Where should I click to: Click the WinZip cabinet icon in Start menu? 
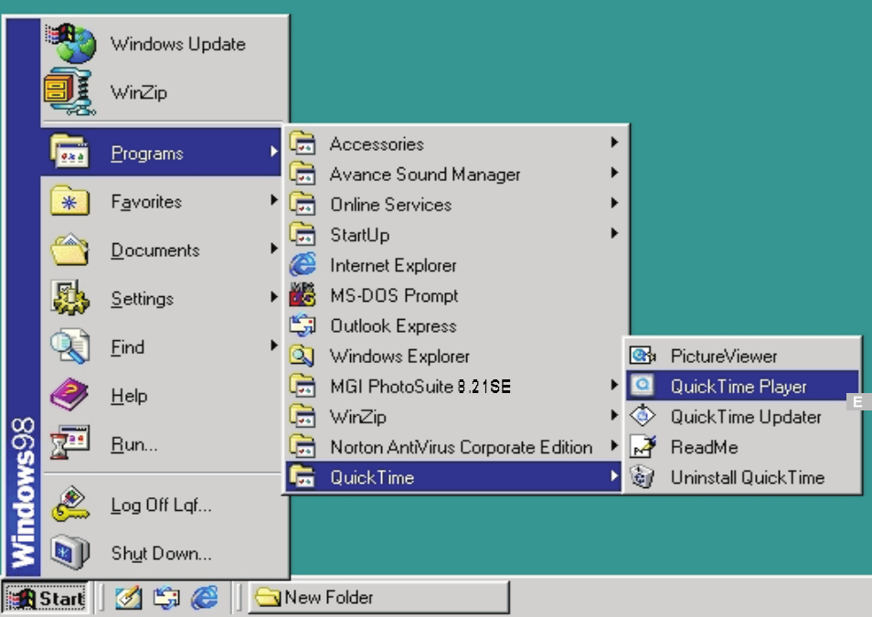tap(70, 91)
